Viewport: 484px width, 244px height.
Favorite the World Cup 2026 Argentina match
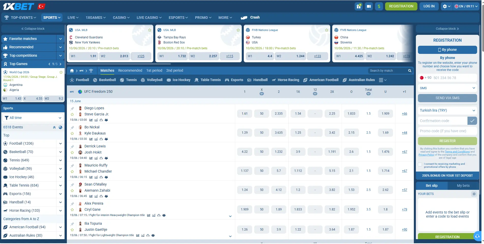coord(61,72)
